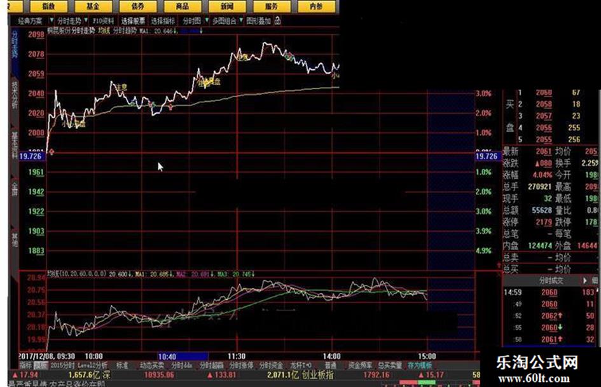Click the 15:00 time label on axis
This screenshot has width=601, height=387.
[x=427, y=356]
